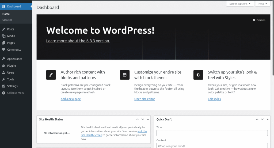Click the Appearance paintbrush icon
The height and width of the screenshot is (148, 274).
pyautogui.click(x=3, y=59)
